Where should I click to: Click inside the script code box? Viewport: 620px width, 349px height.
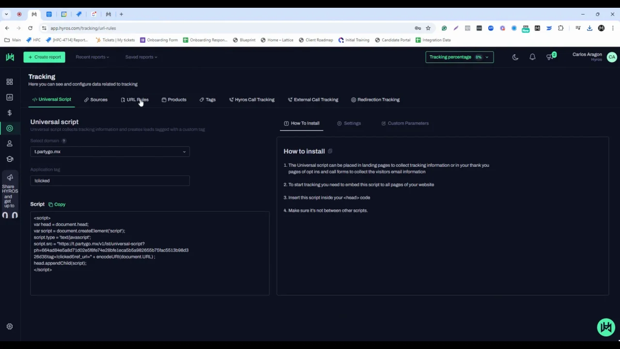coord(150,254)
